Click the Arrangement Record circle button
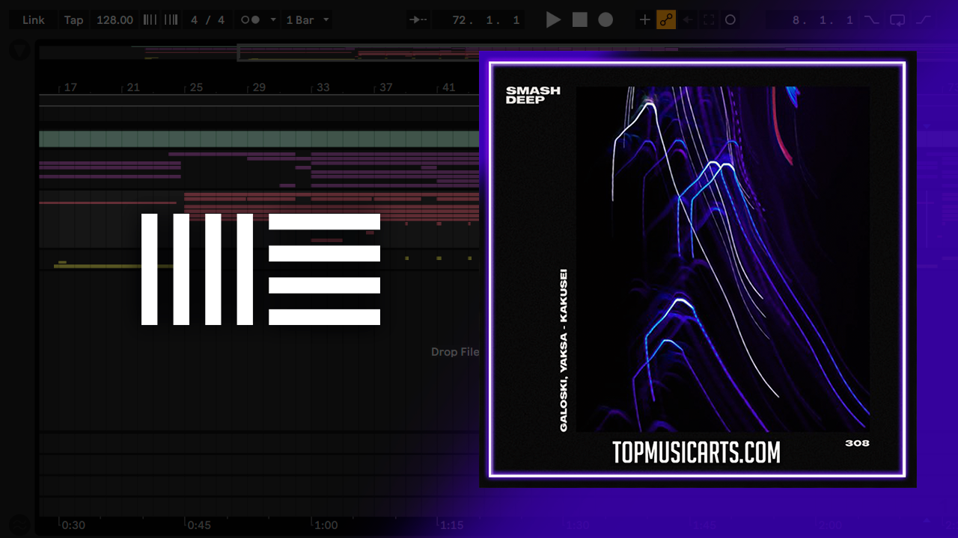Viewport: 958px width, 538px height. [605, 20]
